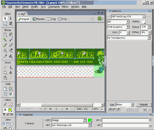Open the Filters menu
Image resolution: width=154 pixels, height=130 pixels.
(x=65, y=7)
